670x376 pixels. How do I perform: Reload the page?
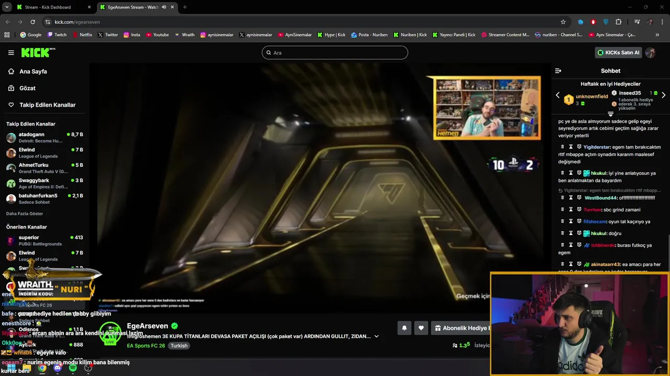point(32,22)
